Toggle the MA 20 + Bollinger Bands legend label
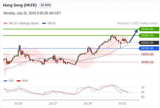The height and width of the screenshot is (108, 160). tap(24, 23)
